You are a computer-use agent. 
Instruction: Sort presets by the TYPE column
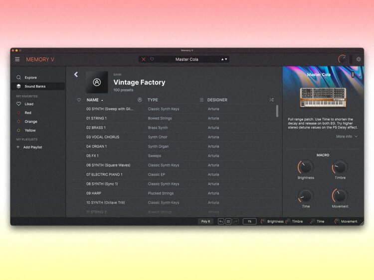[x=153, y=100]
